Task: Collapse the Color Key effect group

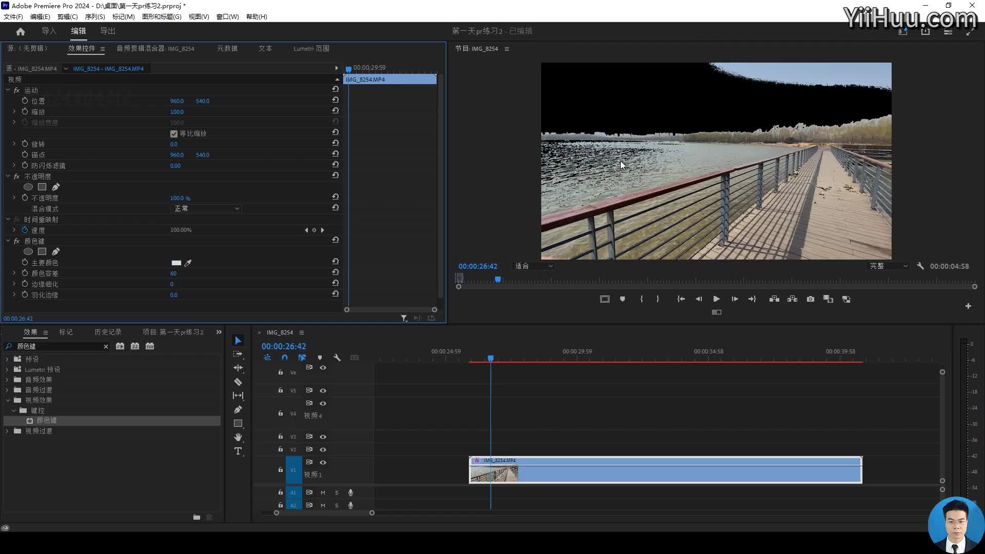Action: pos(8,241)
